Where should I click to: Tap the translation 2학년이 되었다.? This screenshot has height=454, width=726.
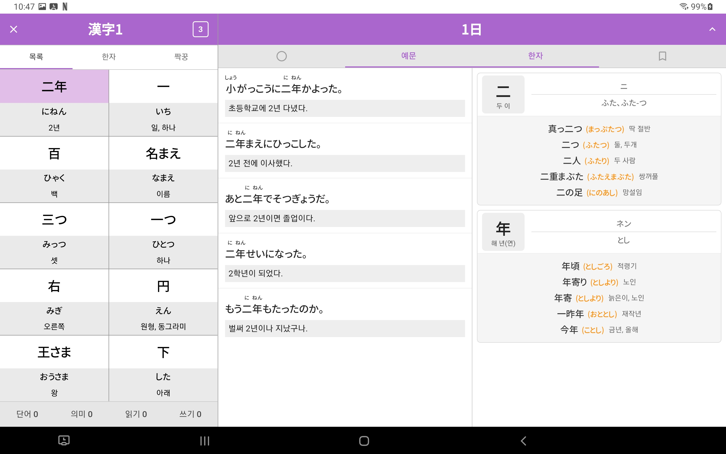pos(345,274)
